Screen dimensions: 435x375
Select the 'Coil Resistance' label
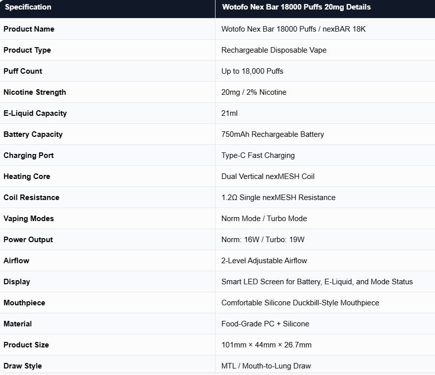click(x=32, y=198)
